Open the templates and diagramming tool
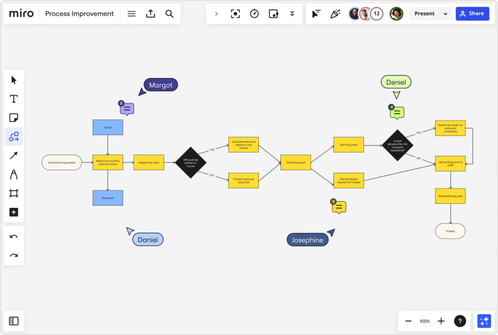Screen dimensions: 498x335 pyautogui.click(x=14, y=136)
